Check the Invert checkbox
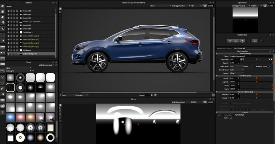This screenshot has height=144, width=275. click(x=251, y=67)
